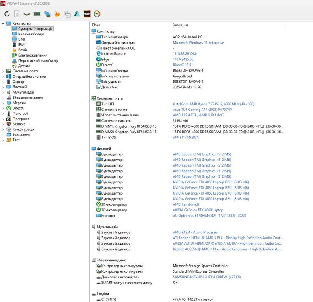Expand the Збереження даних tree node
313x302 pixels.
(x=3, y=98)
